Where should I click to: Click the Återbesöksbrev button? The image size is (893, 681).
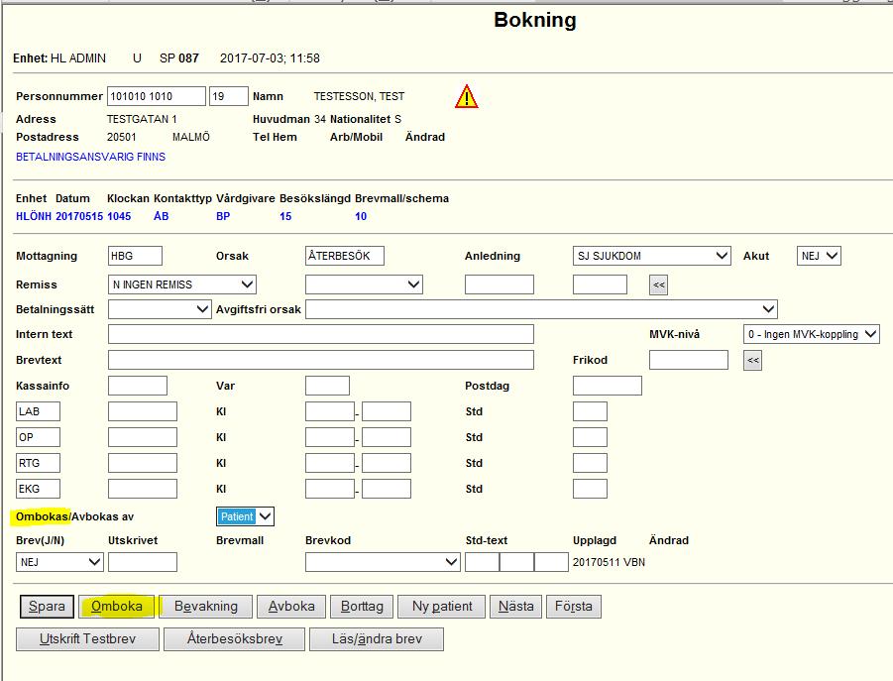click(235, 638)
